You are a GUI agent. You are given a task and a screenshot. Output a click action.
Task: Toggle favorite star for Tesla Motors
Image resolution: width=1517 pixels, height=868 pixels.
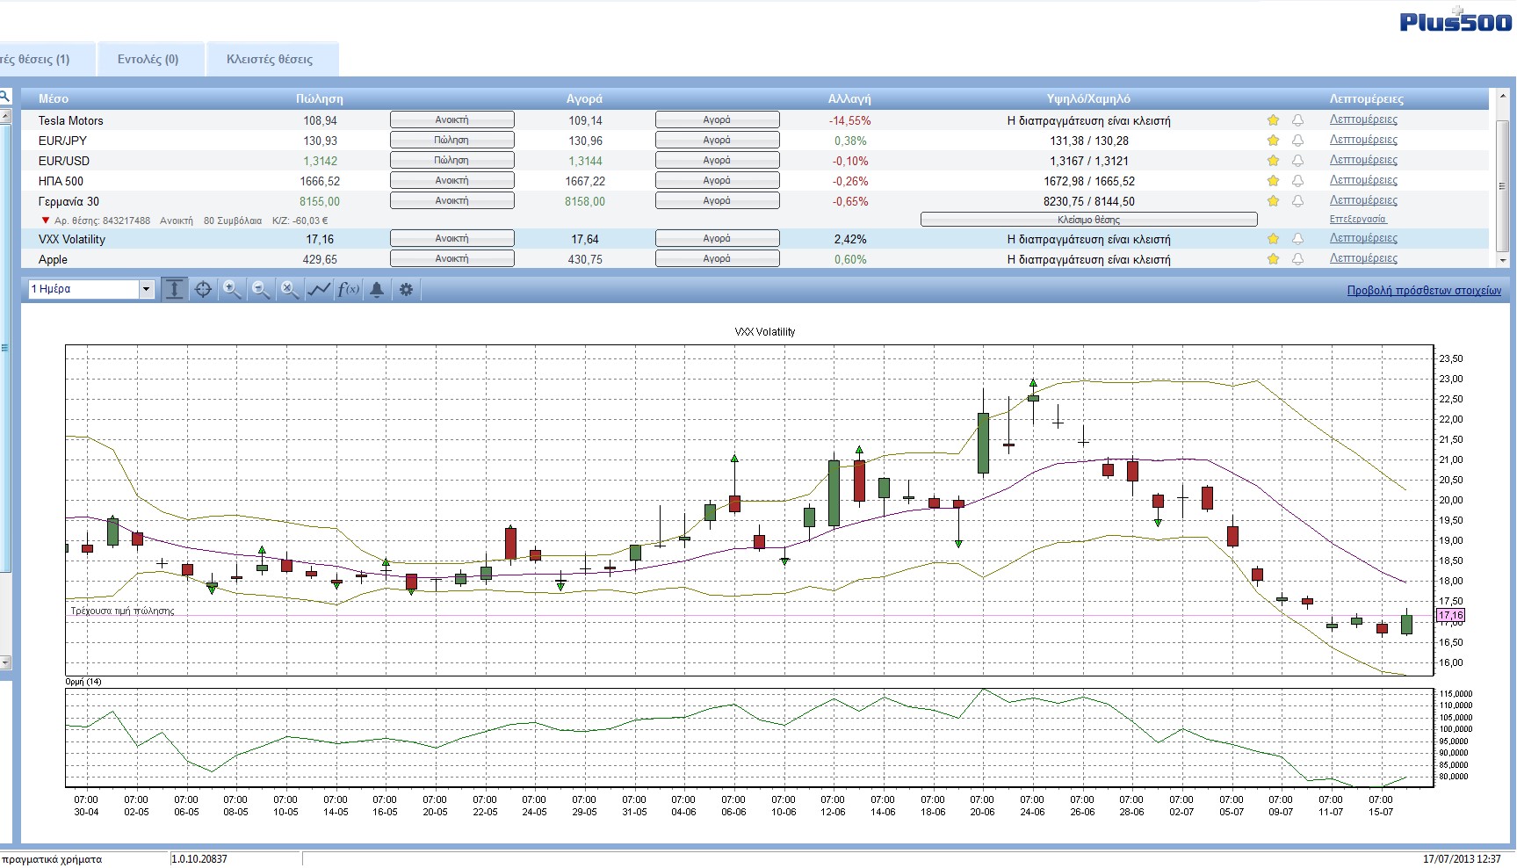[1273, 120]
